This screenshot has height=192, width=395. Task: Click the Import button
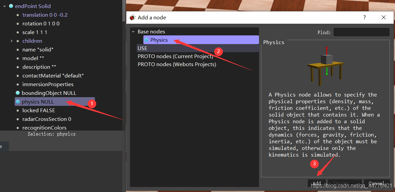click(x=345, y=183)
